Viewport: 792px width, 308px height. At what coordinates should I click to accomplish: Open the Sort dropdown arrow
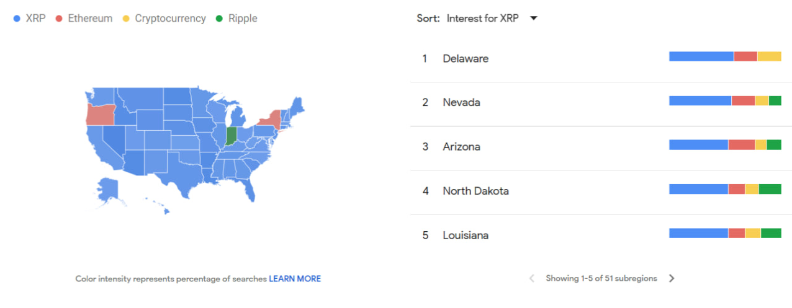pos(534,19)
